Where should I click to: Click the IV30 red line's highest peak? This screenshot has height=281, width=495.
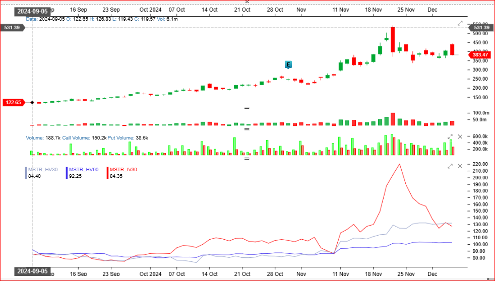click(x=400, y=164)
